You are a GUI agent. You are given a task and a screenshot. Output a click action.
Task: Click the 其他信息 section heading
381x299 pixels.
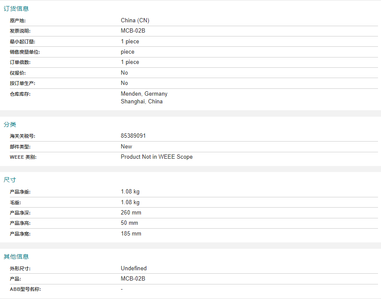click(x=16, y=257)
